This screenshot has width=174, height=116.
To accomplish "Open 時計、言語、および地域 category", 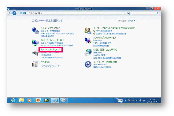I will pyautogui.click(x=105, y=50).
